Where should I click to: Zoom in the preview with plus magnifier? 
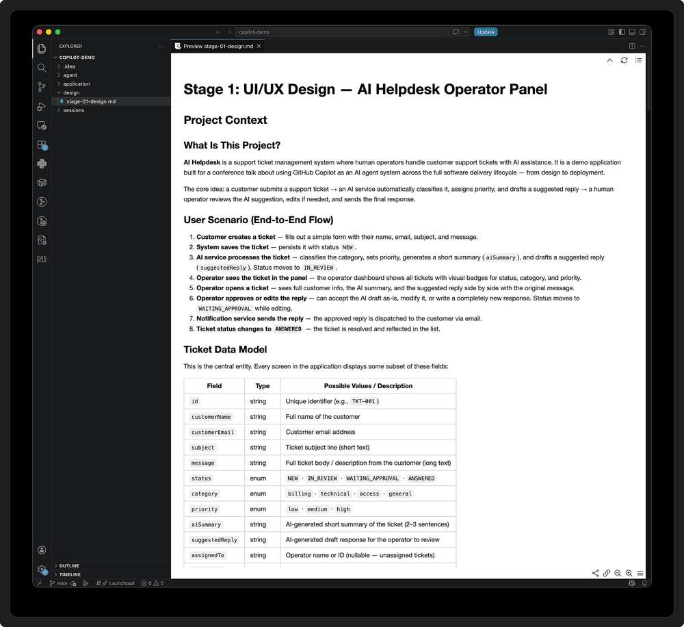coord(629,574)
